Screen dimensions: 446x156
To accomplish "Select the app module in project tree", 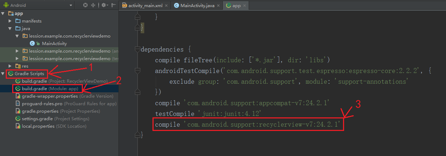I will pyautogui.click(x=19, y=13).
